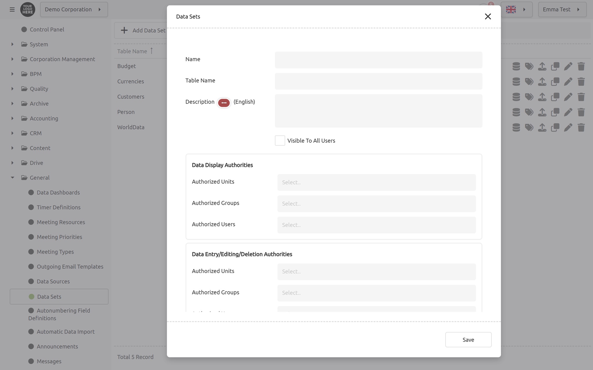Expand the Accounting folder arrow
593x370 pixels.
12,118
